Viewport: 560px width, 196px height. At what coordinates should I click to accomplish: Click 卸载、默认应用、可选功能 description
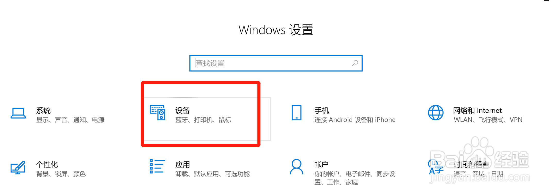tap(213, 174)
